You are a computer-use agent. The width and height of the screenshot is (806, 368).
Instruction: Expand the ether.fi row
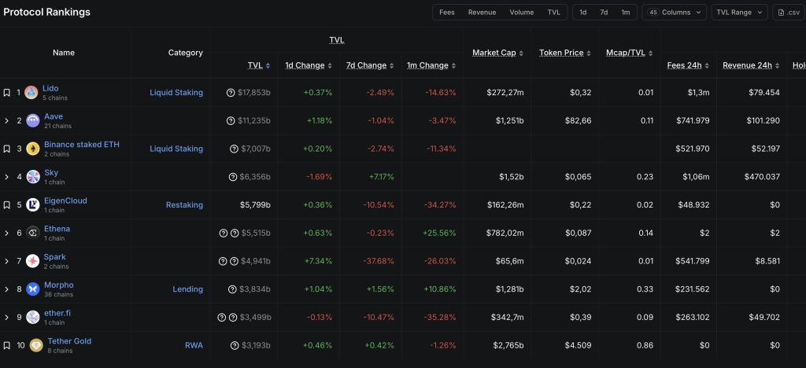coord(6,317)
